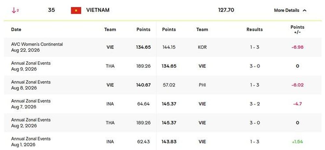Select the Annual Zonal Events Aug 8 row
The width and height of the screenshot is (325, 150).
(x=163, y=85)
